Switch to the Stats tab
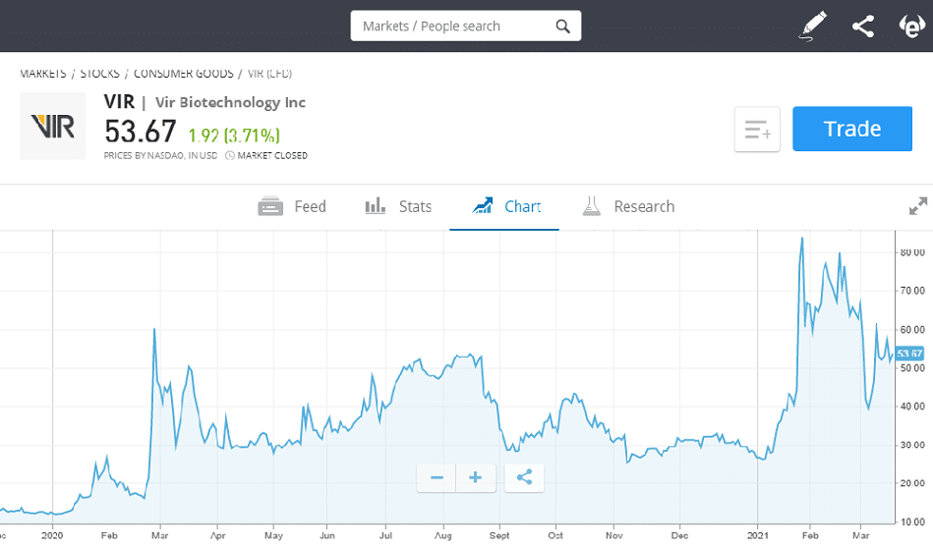This screenshot has width=933, height=548. (x=398, y=206)
